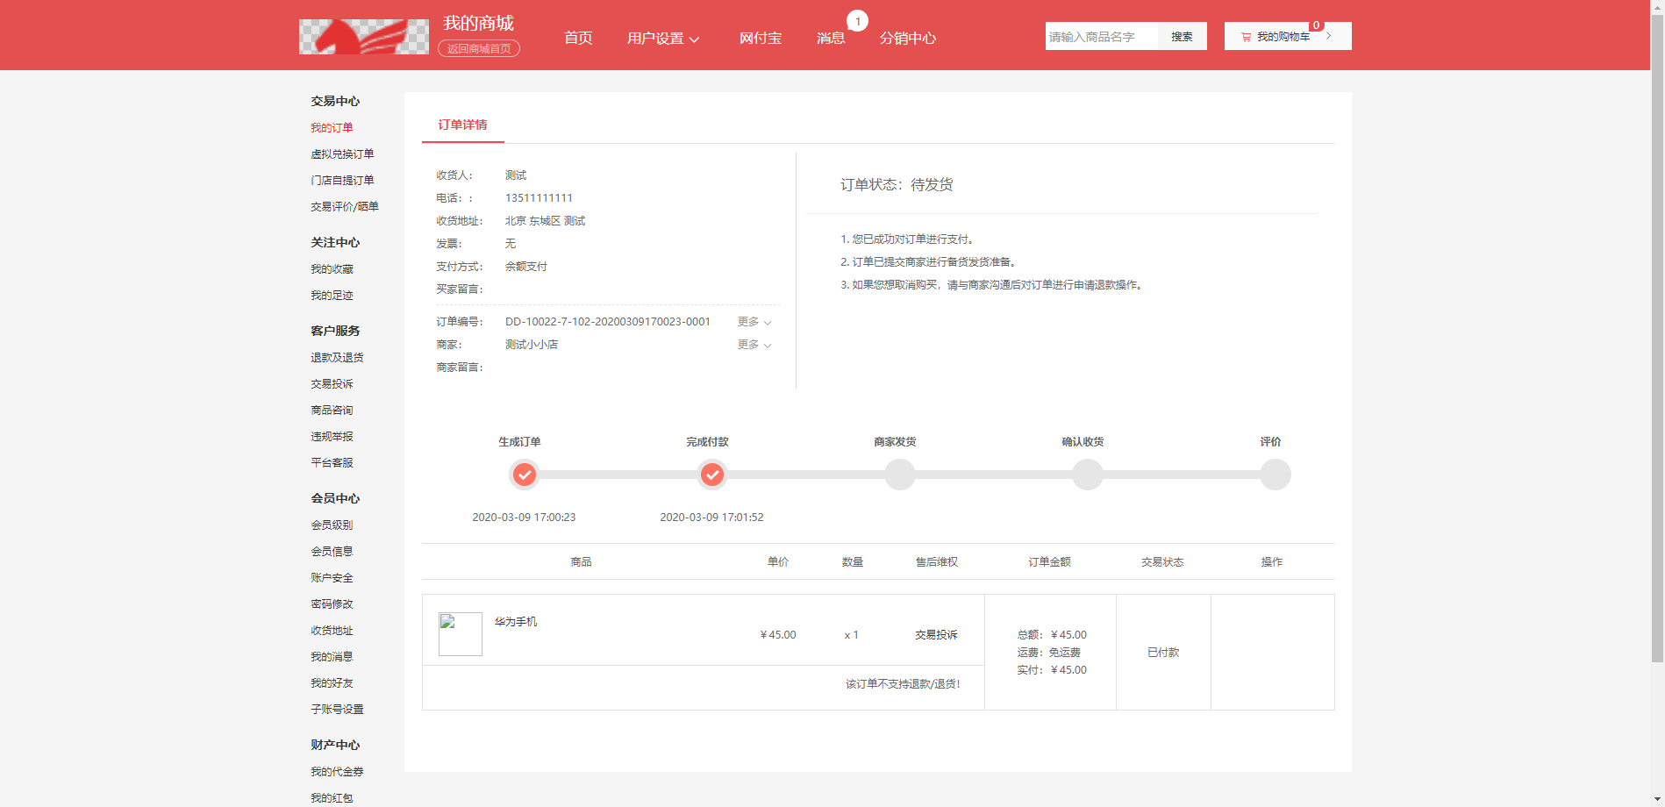Click the grey 商家发货 step marker
Screen dimensions: 1665x807
click(900, 475)
